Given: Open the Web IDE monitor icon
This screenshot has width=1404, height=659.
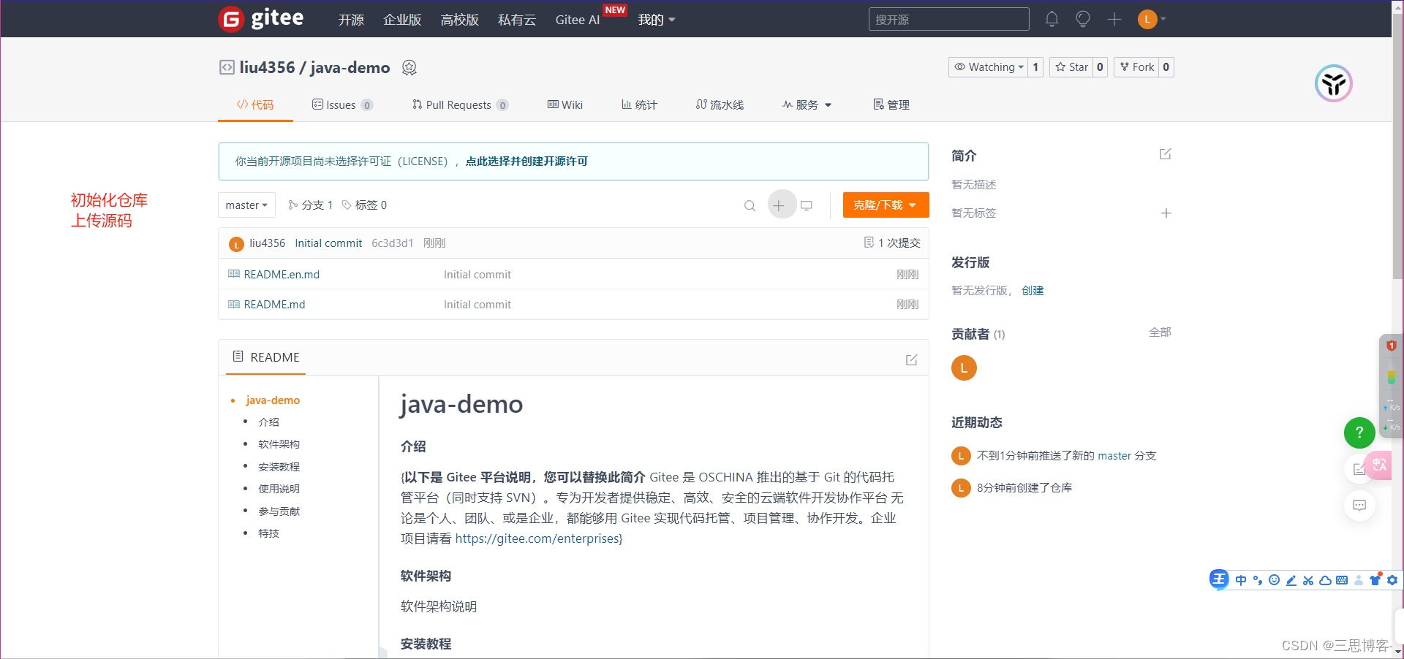Looking at the screenshot, I should (807, 206).
